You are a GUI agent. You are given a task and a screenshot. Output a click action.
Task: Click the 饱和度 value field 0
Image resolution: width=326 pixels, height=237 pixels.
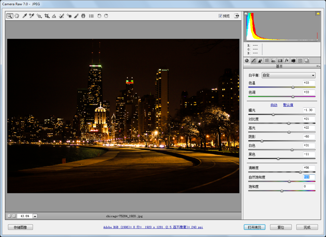point(309,186)
